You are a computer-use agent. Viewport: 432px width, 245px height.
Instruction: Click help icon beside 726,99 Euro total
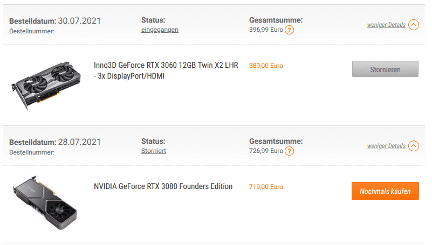[x=290, y=151]
